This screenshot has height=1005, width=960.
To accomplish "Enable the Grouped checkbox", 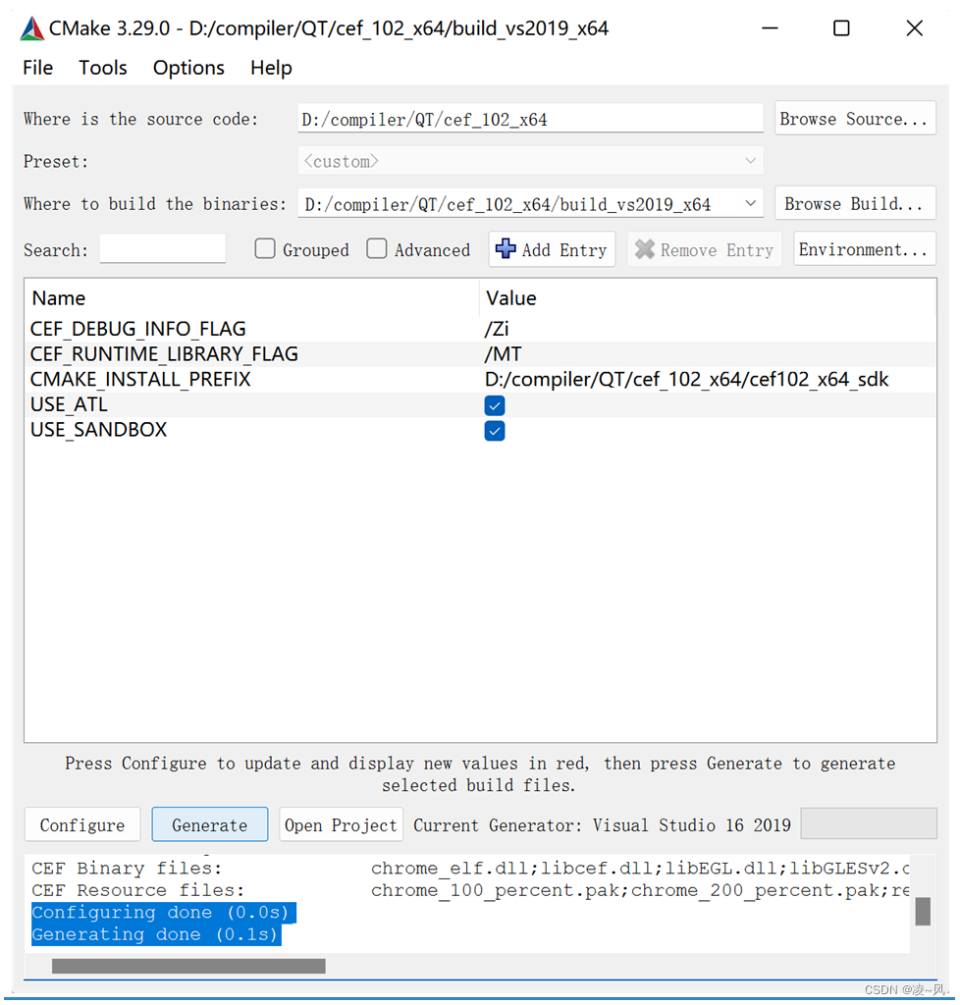I will click(x=265, y=248).
